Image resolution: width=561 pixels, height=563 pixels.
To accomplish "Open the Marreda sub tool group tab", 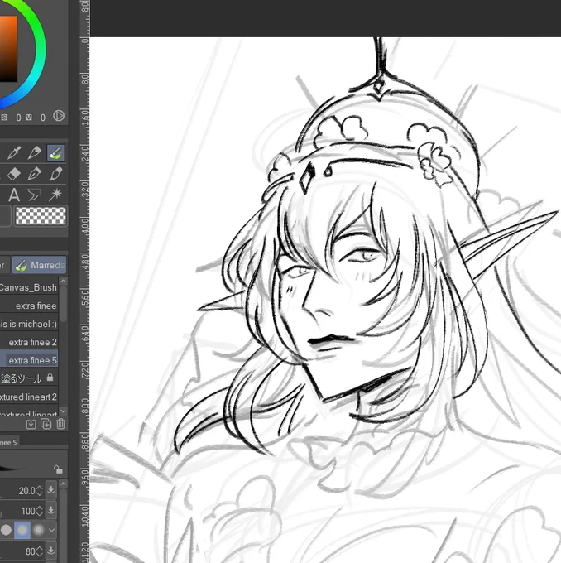I will pos(40,265).
